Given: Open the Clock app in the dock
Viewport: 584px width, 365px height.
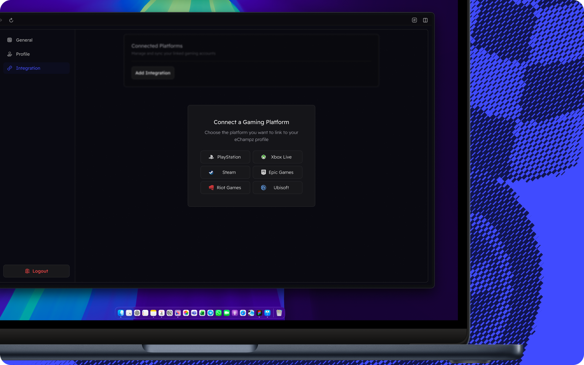Looking at the screenshot, I should [129, 313].
